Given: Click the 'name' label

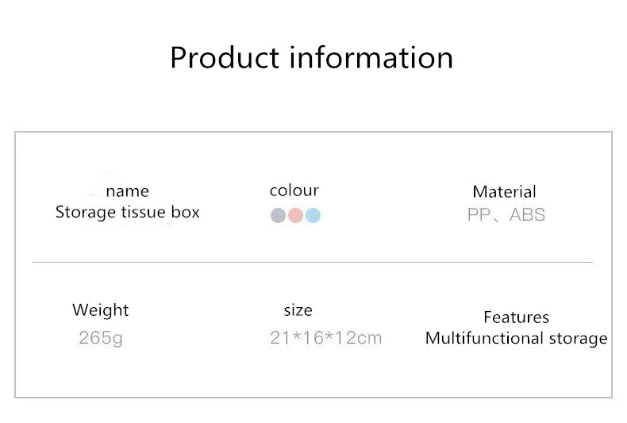Looking at the screenshot, I should [x=127, y=190].
